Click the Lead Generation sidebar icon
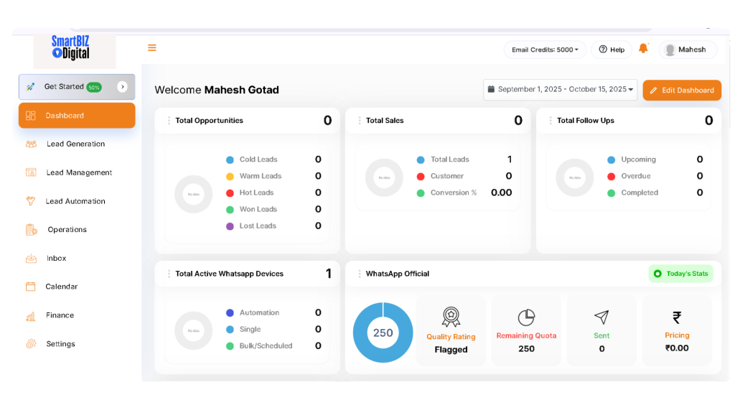The image size is (735, 408). pos(31,144)
